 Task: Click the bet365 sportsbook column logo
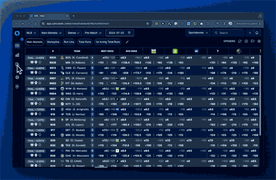(154, 51)
